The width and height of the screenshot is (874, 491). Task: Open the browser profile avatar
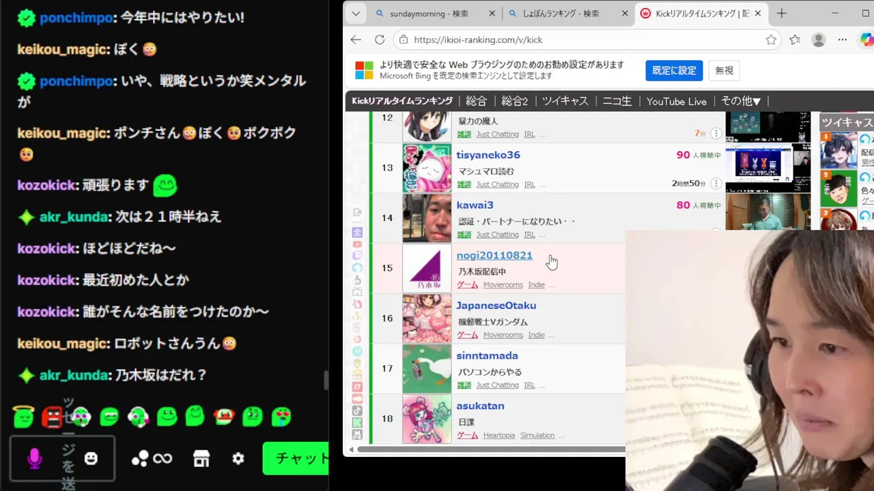pyautogui.click(x=819, y=40)
